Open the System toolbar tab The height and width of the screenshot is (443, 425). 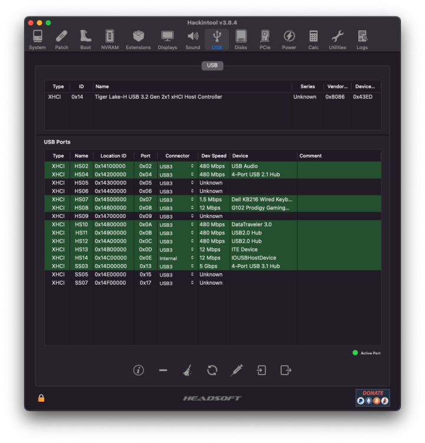[x=37, y=40]
